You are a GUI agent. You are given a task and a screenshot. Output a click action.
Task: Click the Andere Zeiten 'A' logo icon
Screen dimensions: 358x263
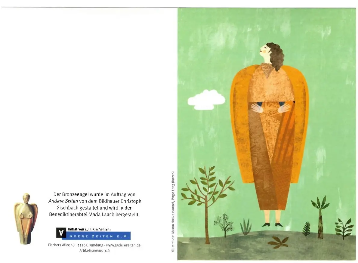tap(61, 233)
